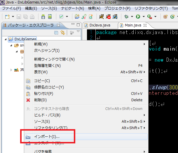Click the Debug bug icon

point(126,17)
